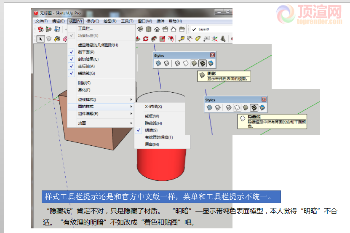Click the Open file folder icon

tap(49, 29)
